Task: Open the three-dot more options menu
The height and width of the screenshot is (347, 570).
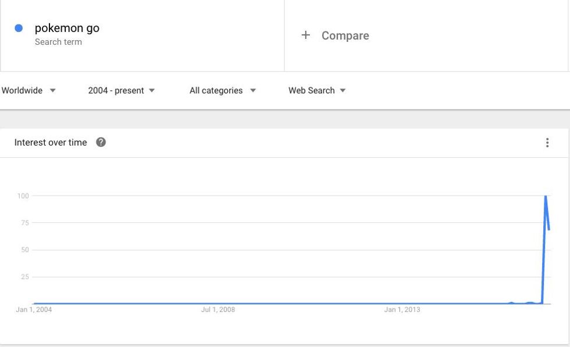Action: tap(547, 143)
